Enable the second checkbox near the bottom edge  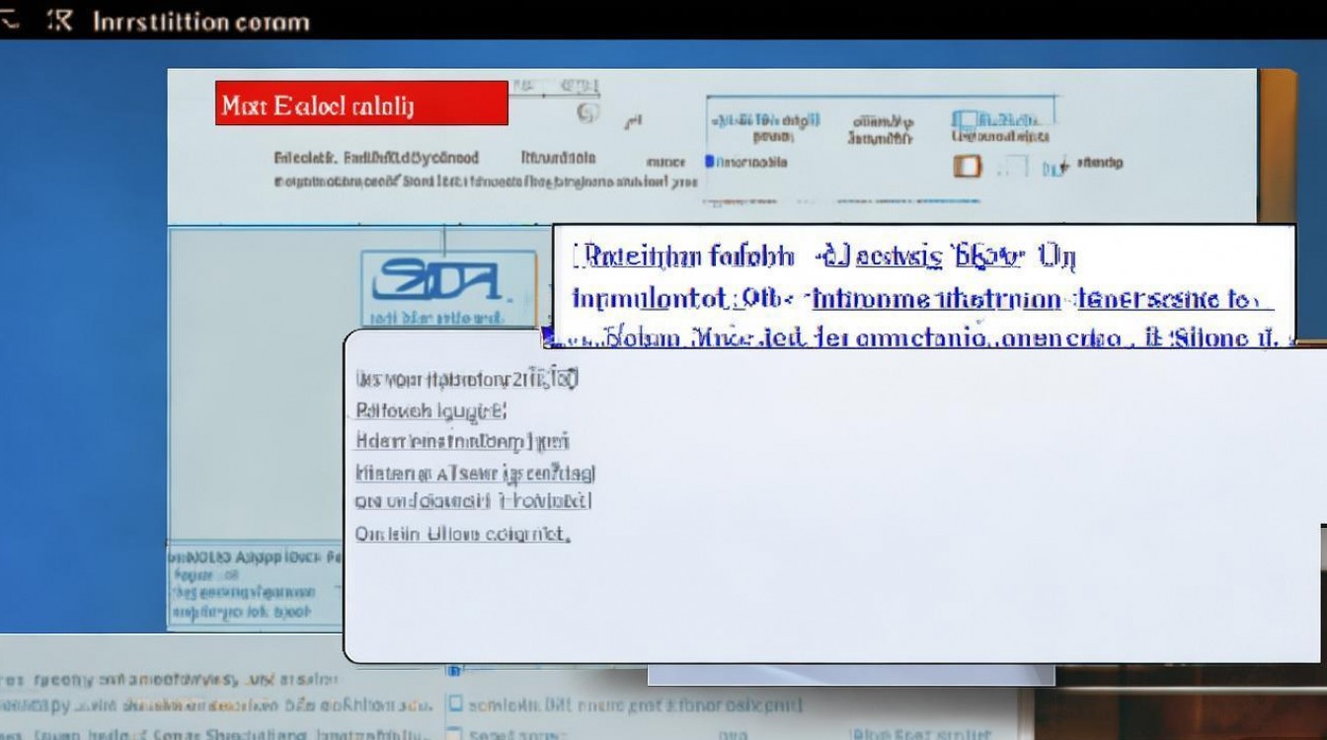pos(454,733)
